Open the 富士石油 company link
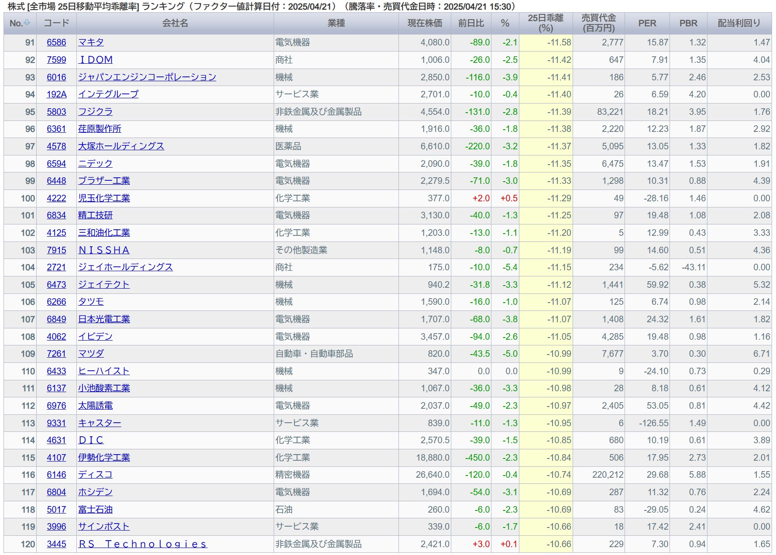Image resolution: width=776 pixels, height=555 pixels. click(x=95, y=510)
